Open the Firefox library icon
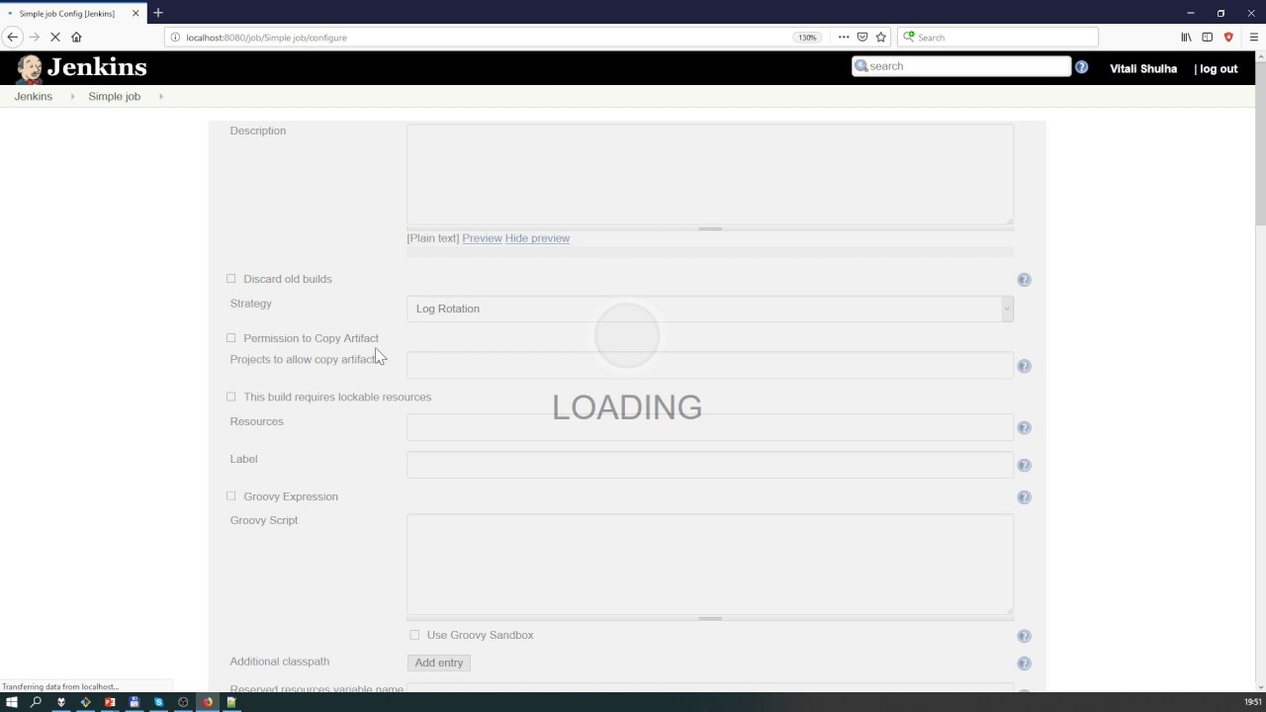The image size is (1266, 712). (1186, 37)
